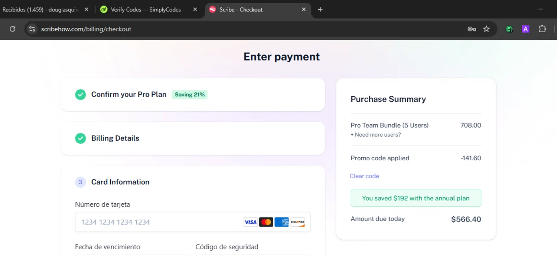
Task: Close the Verify Codes SimplyCodes tab
Action: (195, 10)
